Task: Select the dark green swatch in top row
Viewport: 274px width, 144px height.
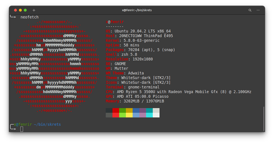Action: click(x=122, y=110)
